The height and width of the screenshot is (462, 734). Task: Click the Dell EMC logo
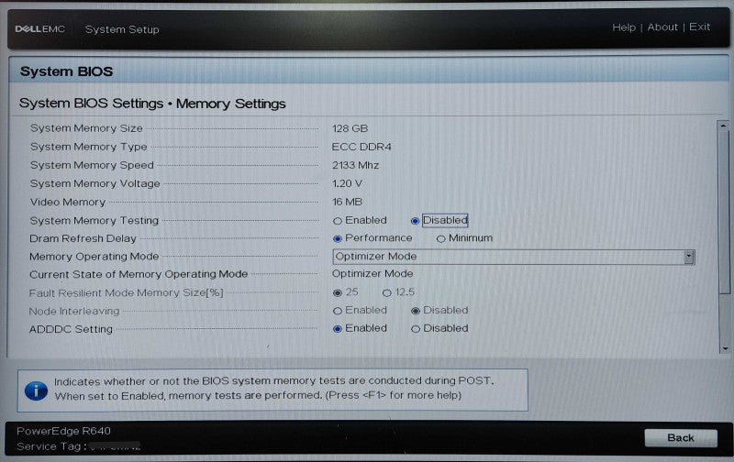point(39,29)
